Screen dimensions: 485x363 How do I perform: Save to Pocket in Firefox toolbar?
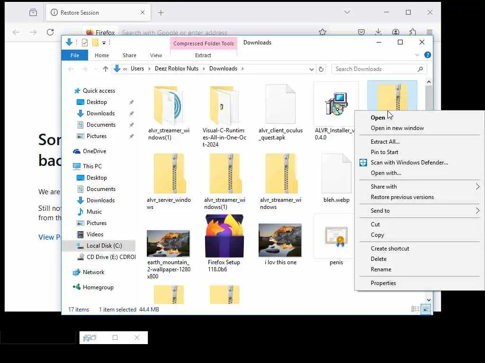tap(361, 32)
